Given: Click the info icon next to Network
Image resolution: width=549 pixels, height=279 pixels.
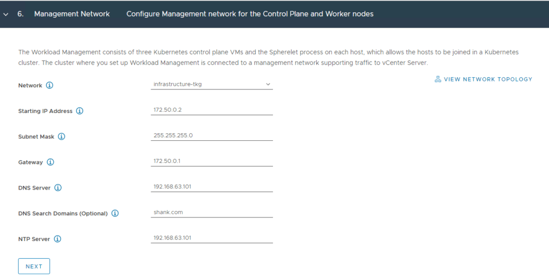Looking at the screenshot, I should [x=50, y=85].
